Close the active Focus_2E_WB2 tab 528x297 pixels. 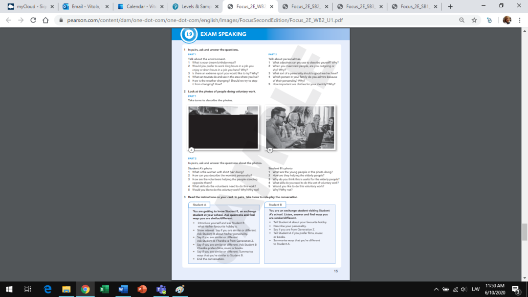click(x=272, y=6)
